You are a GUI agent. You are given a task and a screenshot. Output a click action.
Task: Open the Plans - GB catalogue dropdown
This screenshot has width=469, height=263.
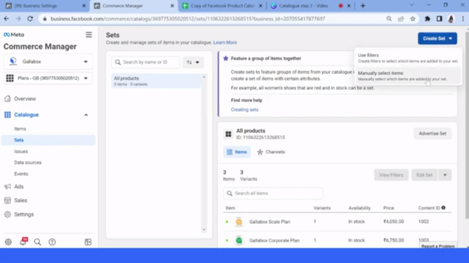(x=48, y=78)
